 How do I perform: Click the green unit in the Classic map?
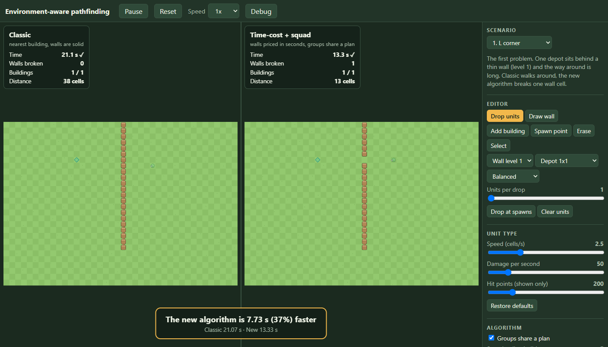click(x=152, y=166)
